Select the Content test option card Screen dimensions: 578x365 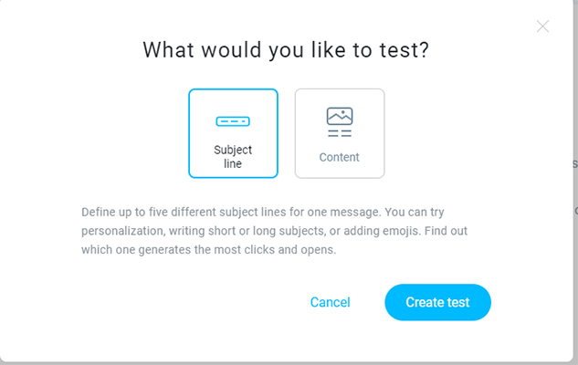tap(340, 133)
